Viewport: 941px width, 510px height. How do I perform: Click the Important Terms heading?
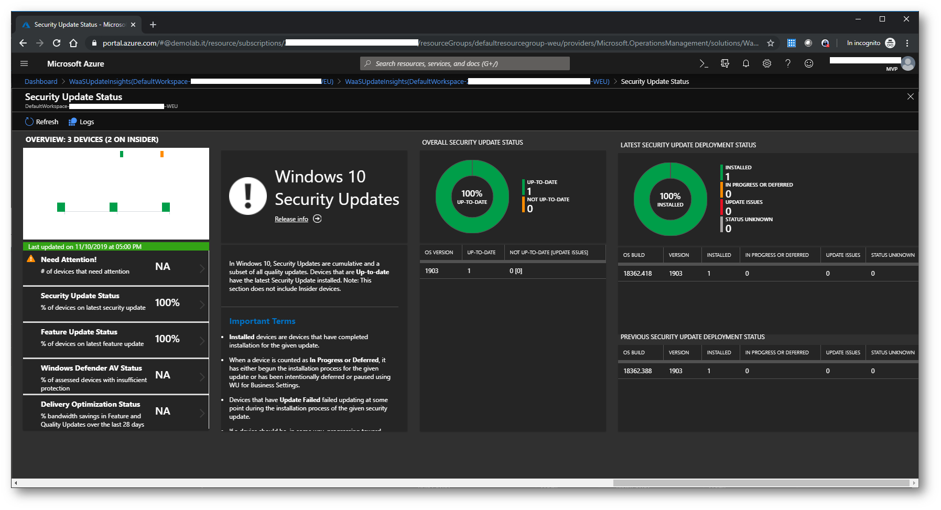pyautogui.click(x=262, y=321)
